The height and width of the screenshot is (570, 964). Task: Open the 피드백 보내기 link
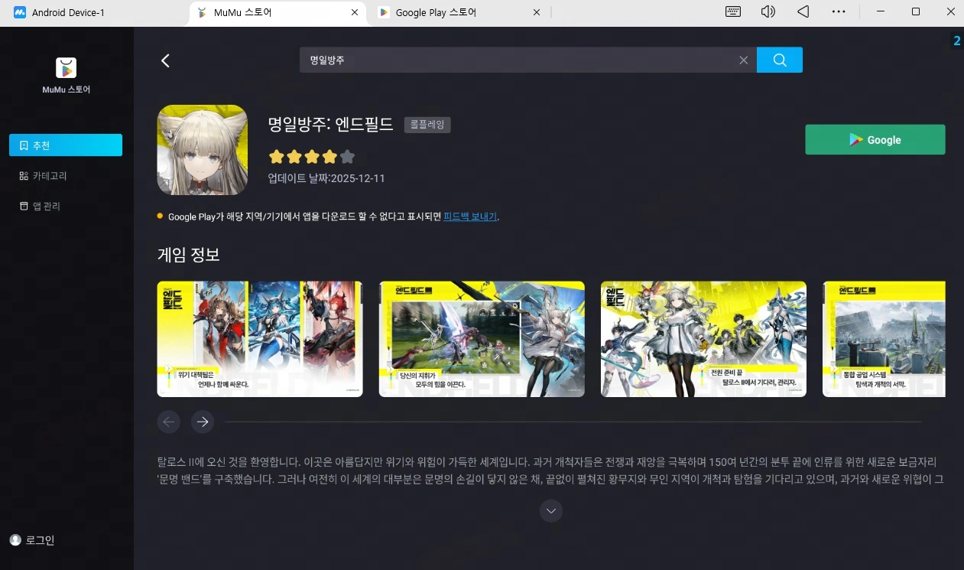click(x=470, y=217)
